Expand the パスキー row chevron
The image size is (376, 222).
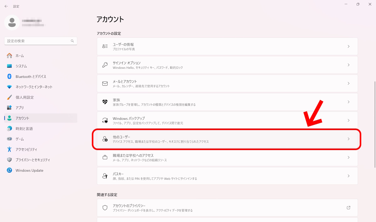click(x=348, y=176)
